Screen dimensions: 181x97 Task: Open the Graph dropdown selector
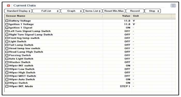(x=72, y=11)
